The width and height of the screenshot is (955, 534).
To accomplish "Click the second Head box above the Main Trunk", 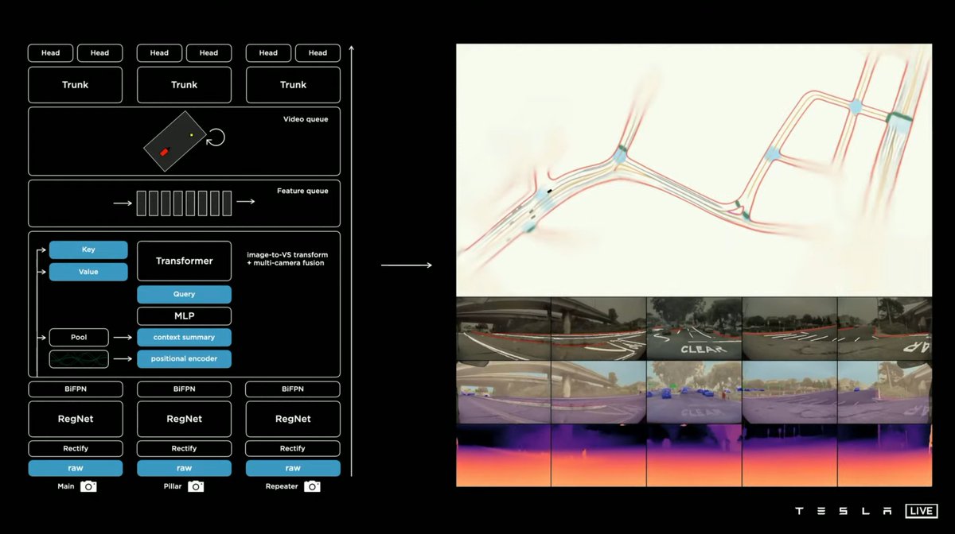I will click(x=99, y=53).
